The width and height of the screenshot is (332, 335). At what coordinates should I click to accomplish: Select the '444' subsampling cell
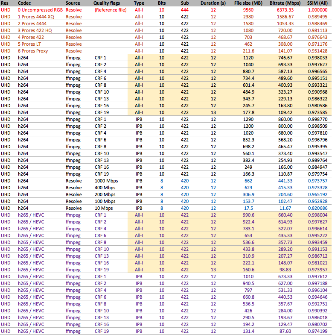(x=185, y=10)
